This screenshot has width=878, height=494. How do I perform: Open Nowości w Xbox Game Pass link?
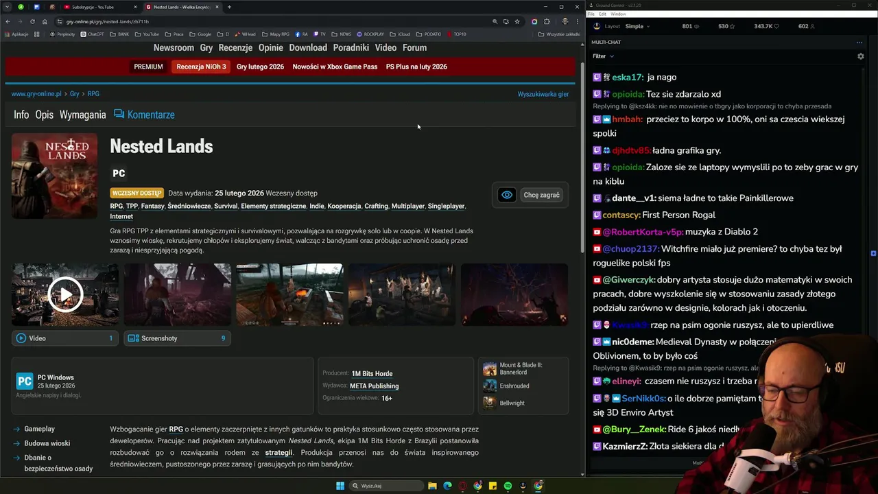point(335,67)
